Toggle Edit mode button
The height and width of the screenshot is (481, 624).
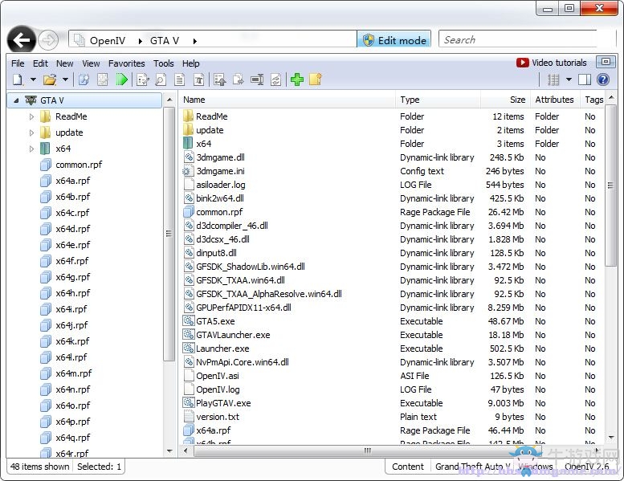pos(394,40)
